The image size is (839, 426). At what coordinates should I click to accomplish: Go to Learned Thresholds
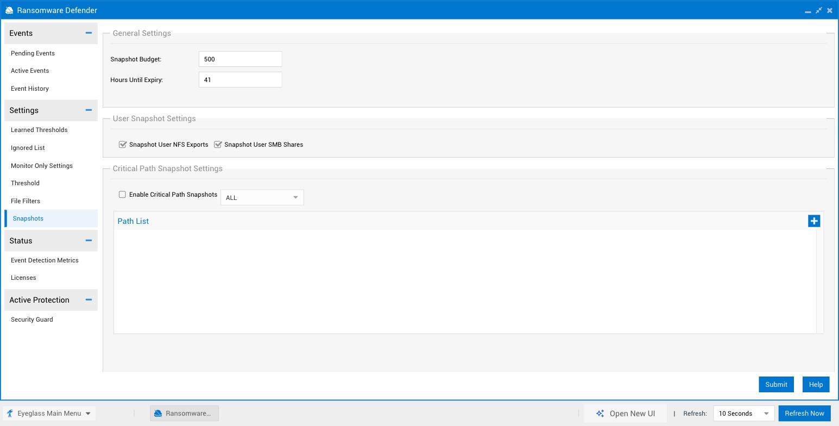click(x=39, y=130)
